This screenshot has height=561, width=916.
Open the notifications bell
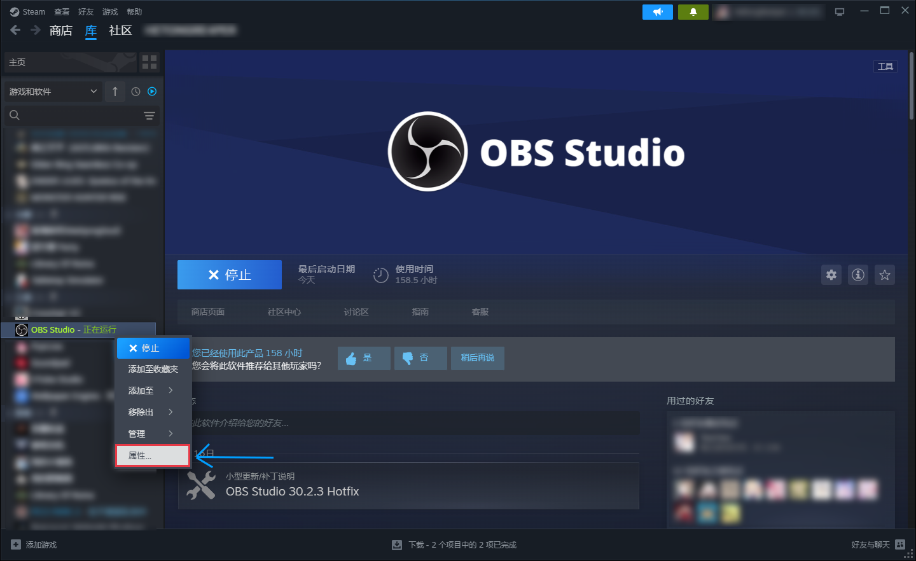(x=693, y=12)
